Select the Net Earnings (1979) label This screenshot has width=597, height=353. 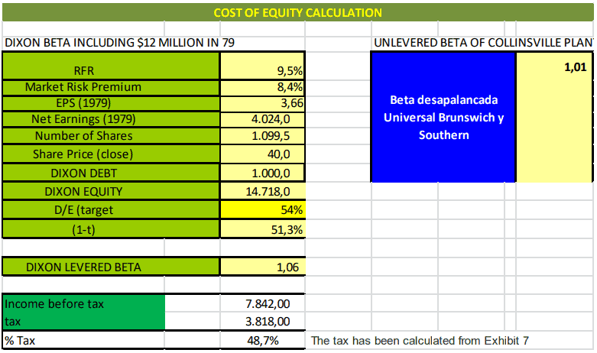pyautogui.click(x=111, y=119)
